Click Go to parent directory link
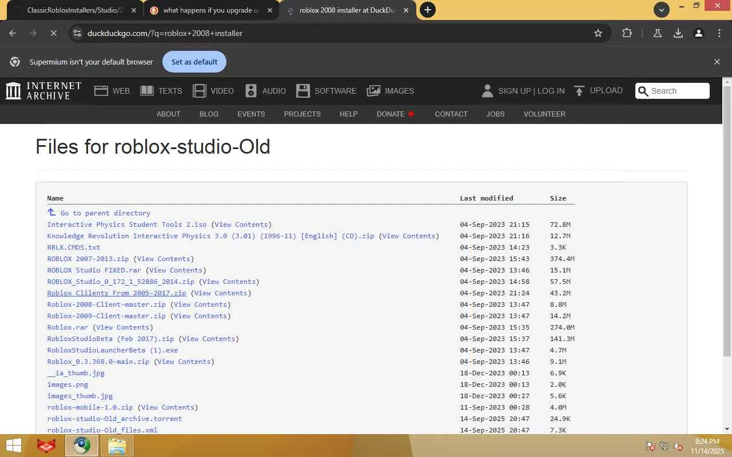The width and height of the screenshot is (732, 457). pyautogui.click(x=105, y=213)
